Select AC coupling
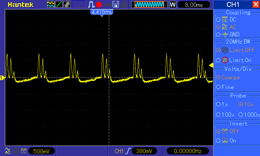This screenshot has width=260, height=156. pyautogui.click(x=226, y=27)
